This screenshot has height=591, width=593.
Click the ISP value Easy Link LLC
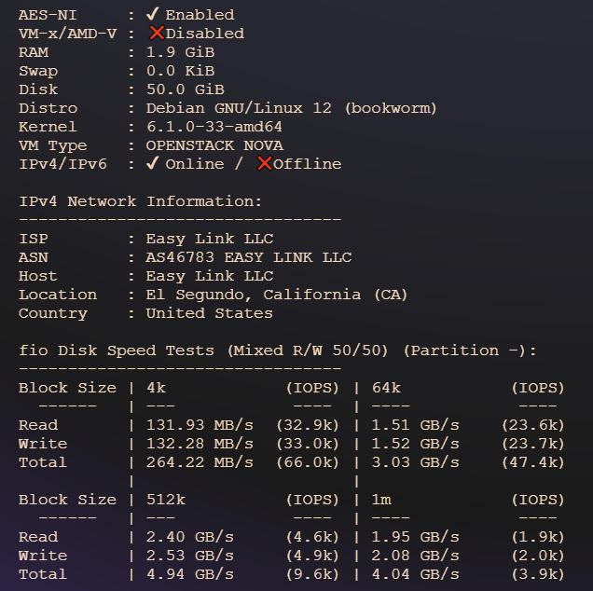pyautogui.click(x=210, y=239)
